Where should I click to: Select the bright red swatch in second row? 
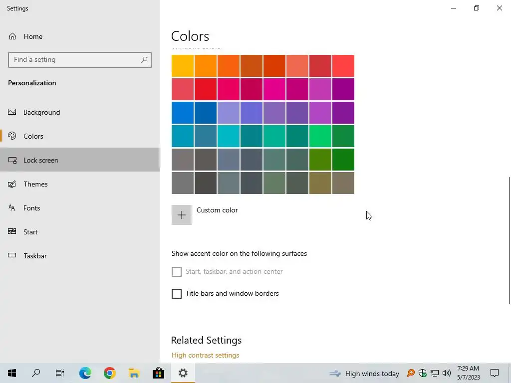point(206,89)
